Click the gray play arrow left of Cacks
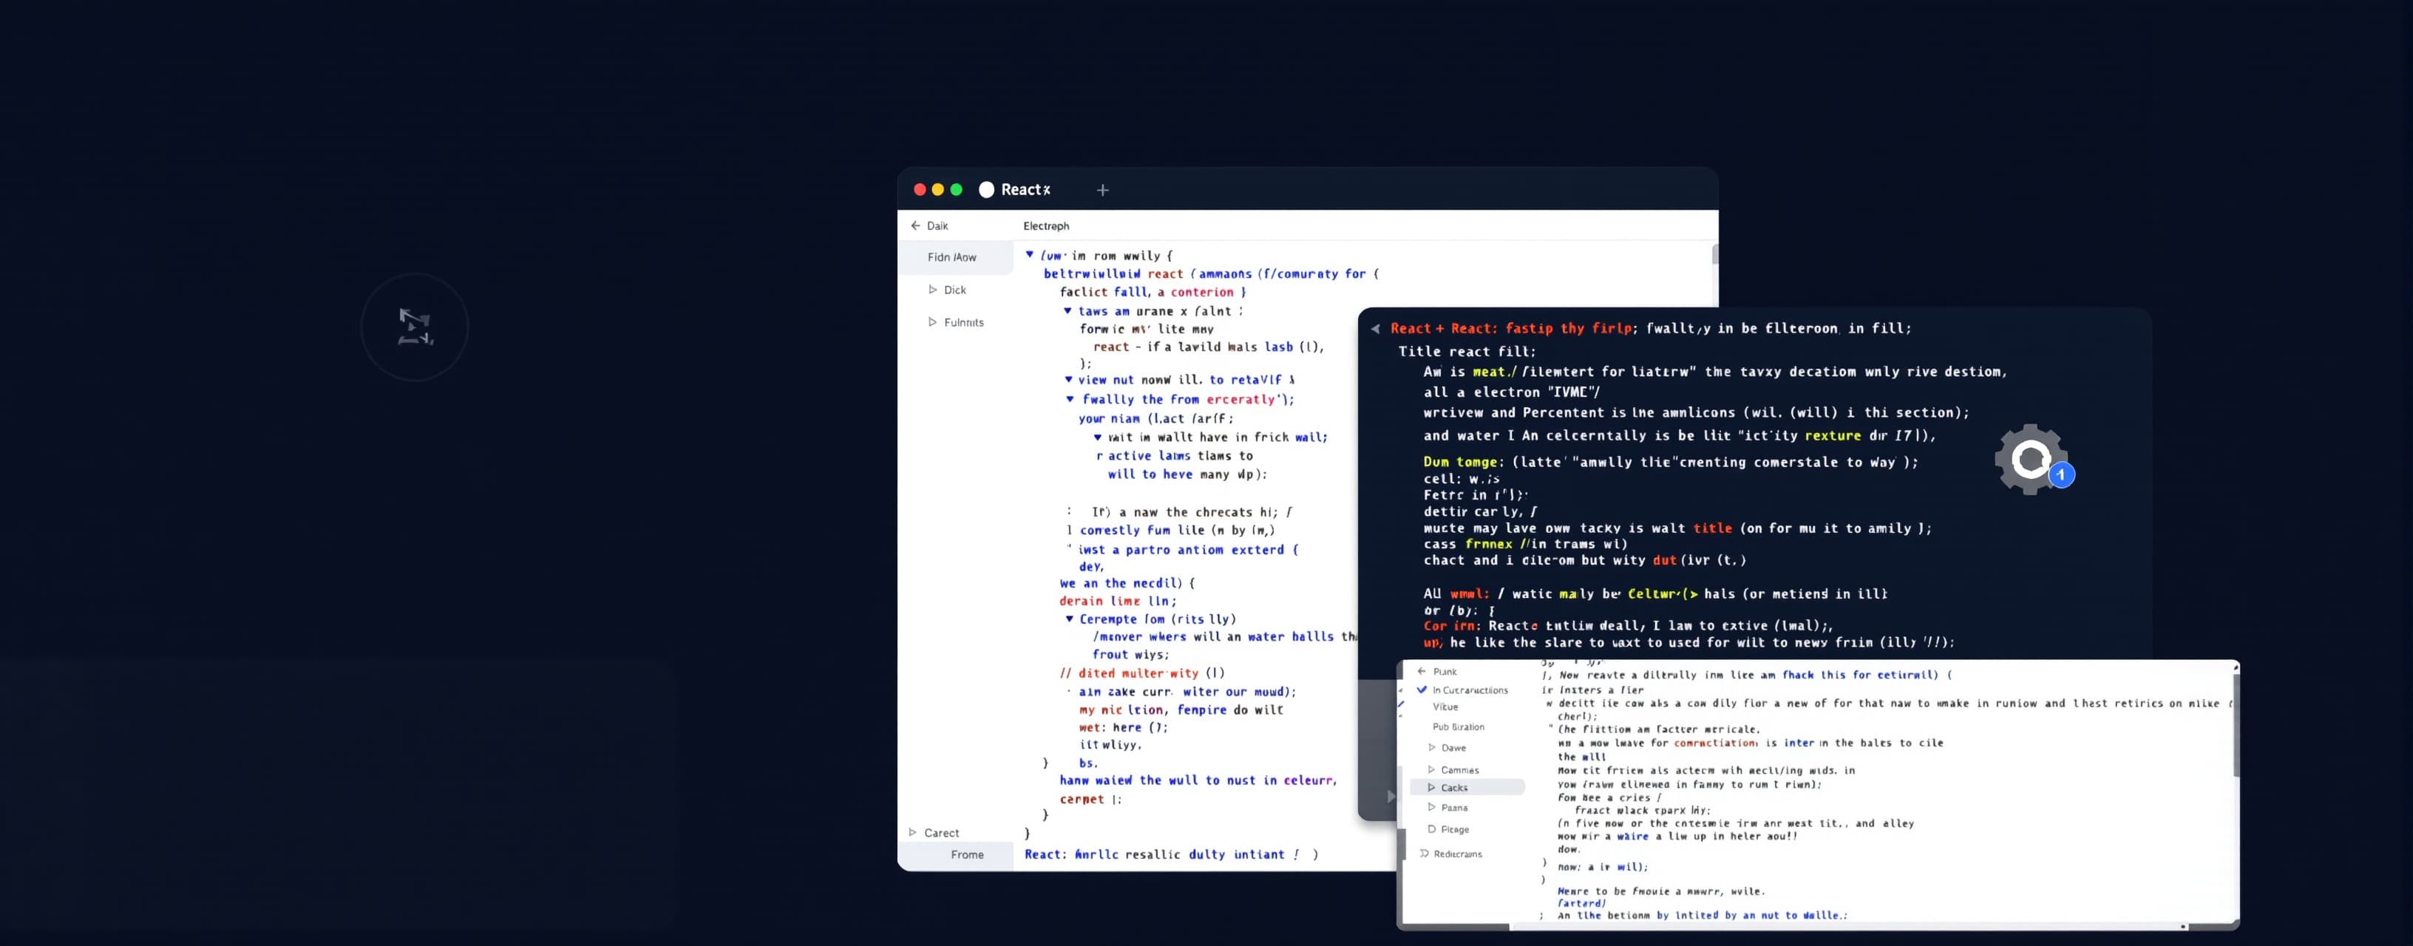The width and height of the screenshot is (2413, 946). pyautogui.click(x=1390, y=796)
